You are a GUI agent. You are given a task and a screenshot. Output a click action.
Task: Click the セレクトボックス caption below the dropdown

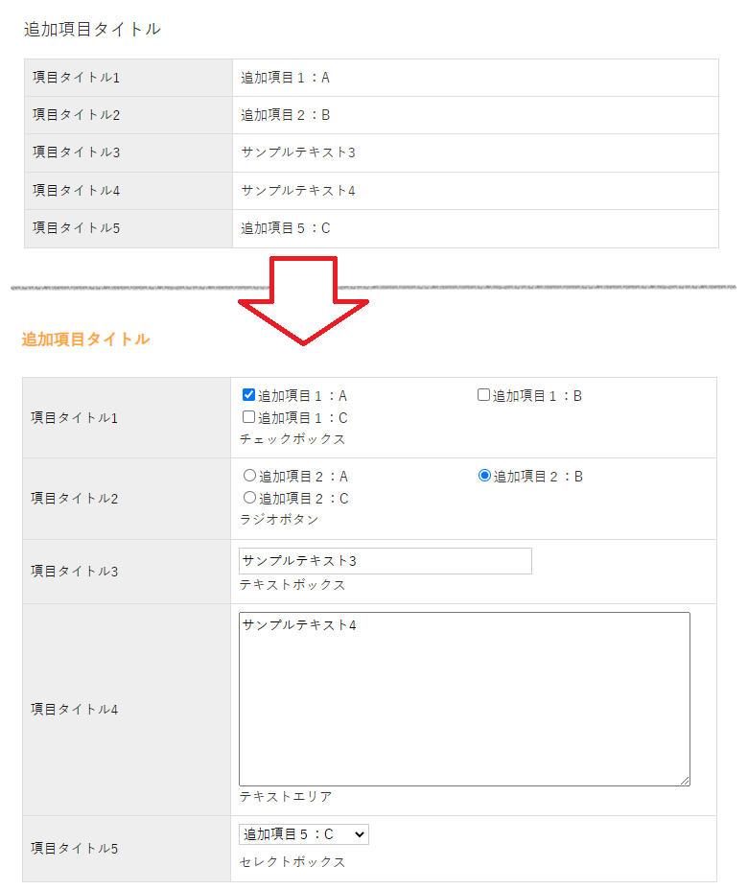(292, 862)
